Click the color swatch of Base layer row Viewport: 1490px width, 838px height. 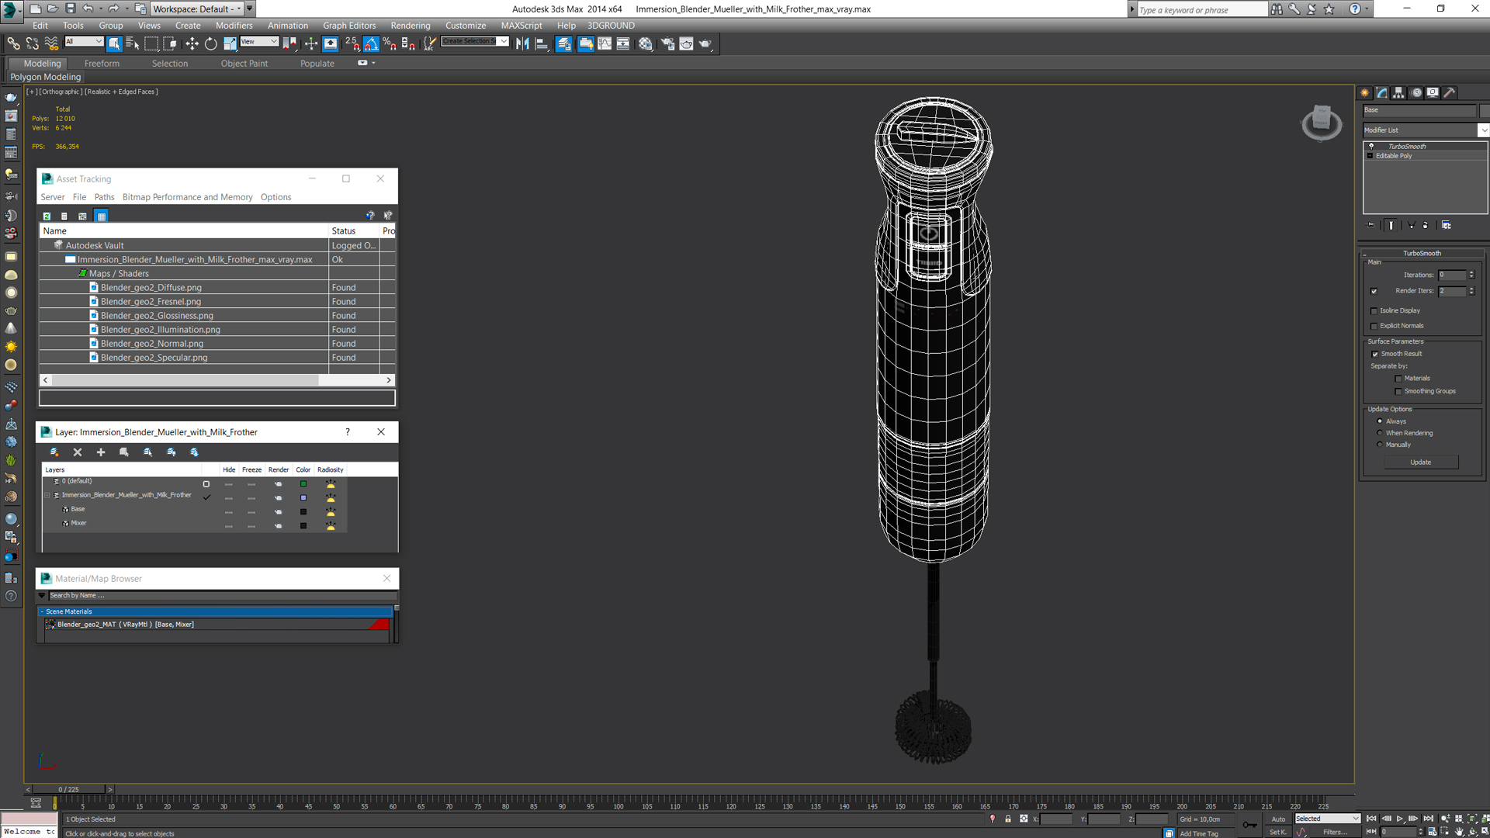coord(303,511)
